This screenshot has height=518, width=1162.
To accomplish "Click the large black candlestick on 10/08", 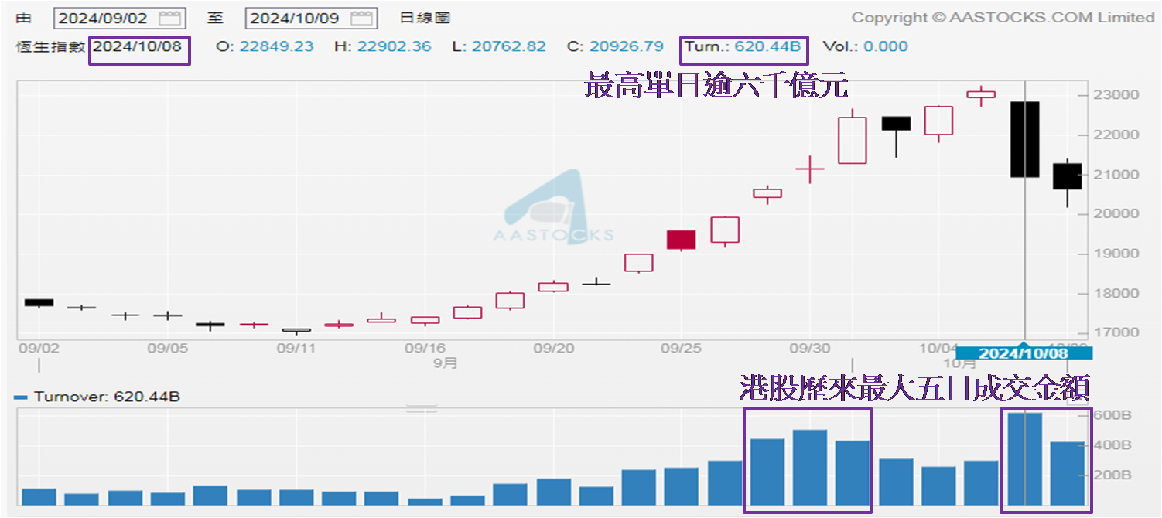I will 1024,139.
